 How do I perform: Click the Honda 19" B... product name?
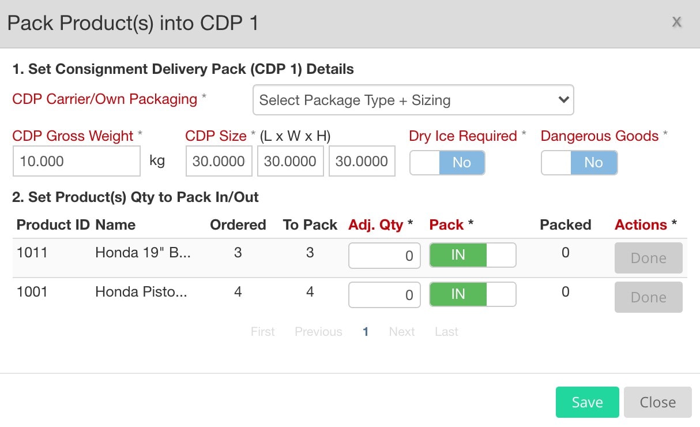(143, 252)
